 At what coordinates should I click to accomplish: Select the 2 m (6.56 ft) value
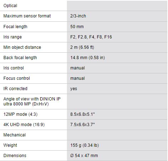(82, 47)
